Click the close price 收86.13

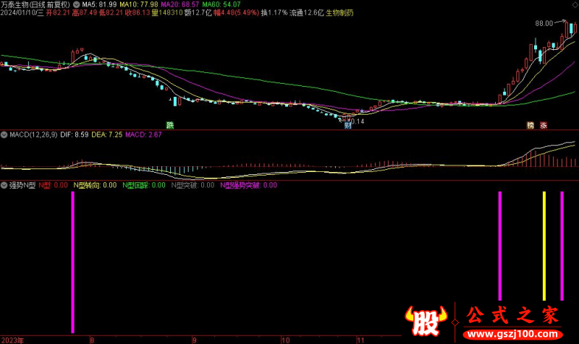point(138,13)
